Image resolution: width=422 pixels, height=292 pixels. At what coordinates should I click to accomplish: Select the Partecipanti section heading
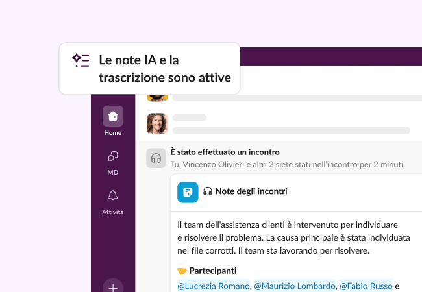(x=212, y=271)
